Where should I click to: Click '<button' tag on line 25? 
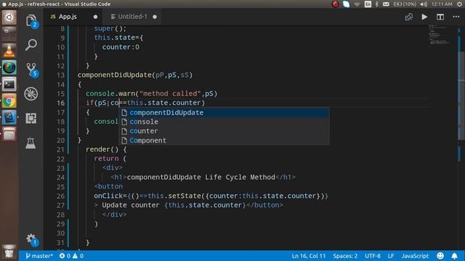tap(108, 186)
